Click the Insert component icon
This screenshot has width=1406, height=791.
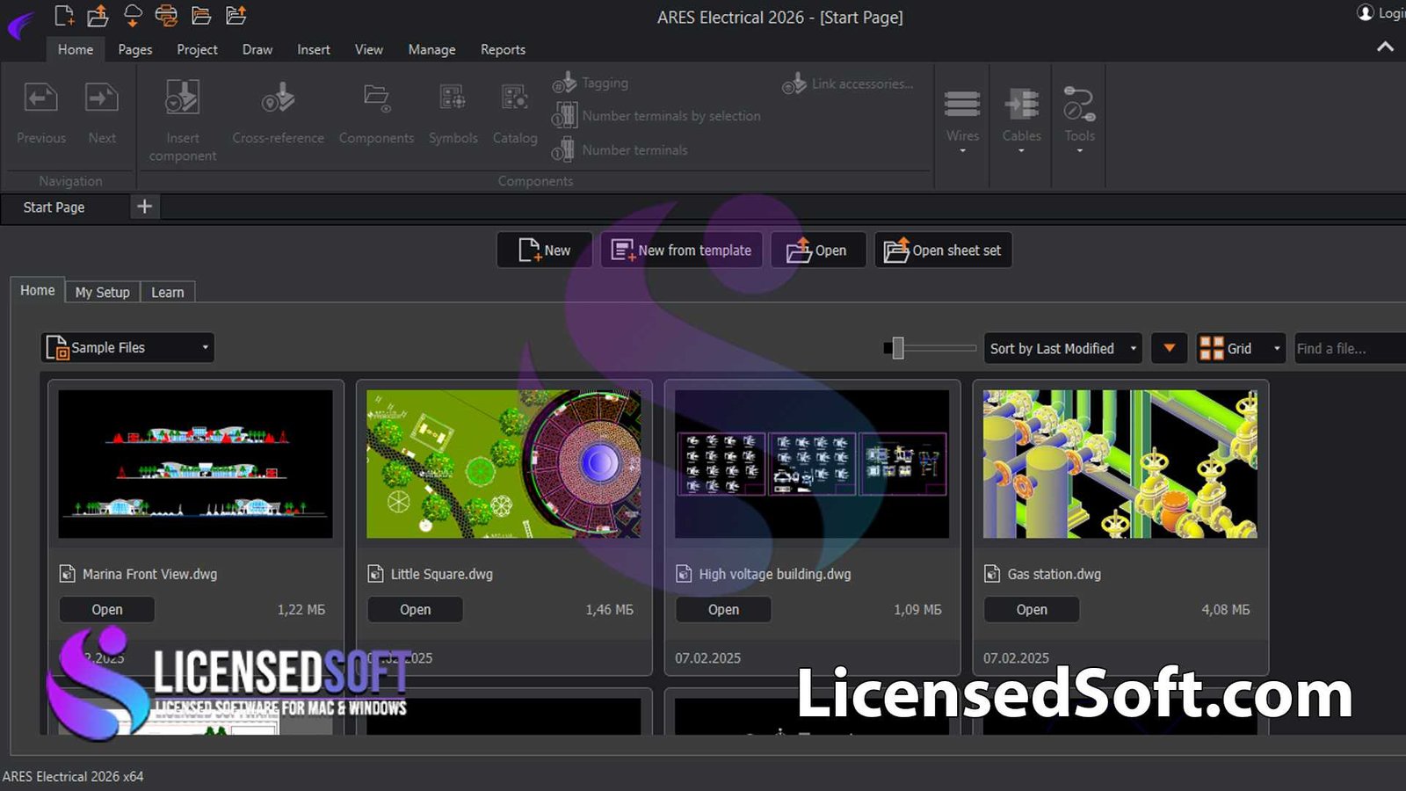click(x=183, y=98)
